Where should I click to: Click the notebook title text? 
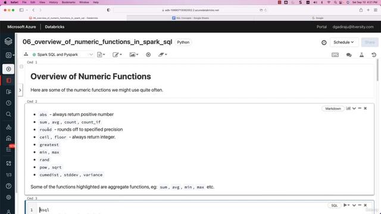[97, 42]
